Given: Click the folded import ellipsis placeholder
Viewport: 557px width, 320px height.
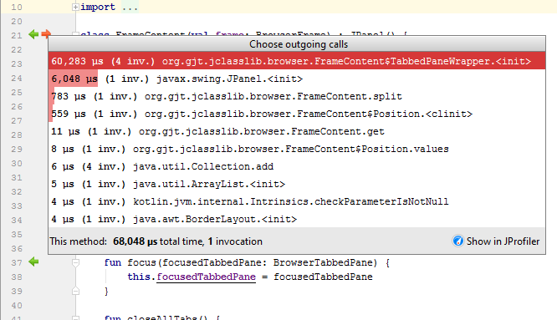Looking at the screenshot, I should pos(130,7).
